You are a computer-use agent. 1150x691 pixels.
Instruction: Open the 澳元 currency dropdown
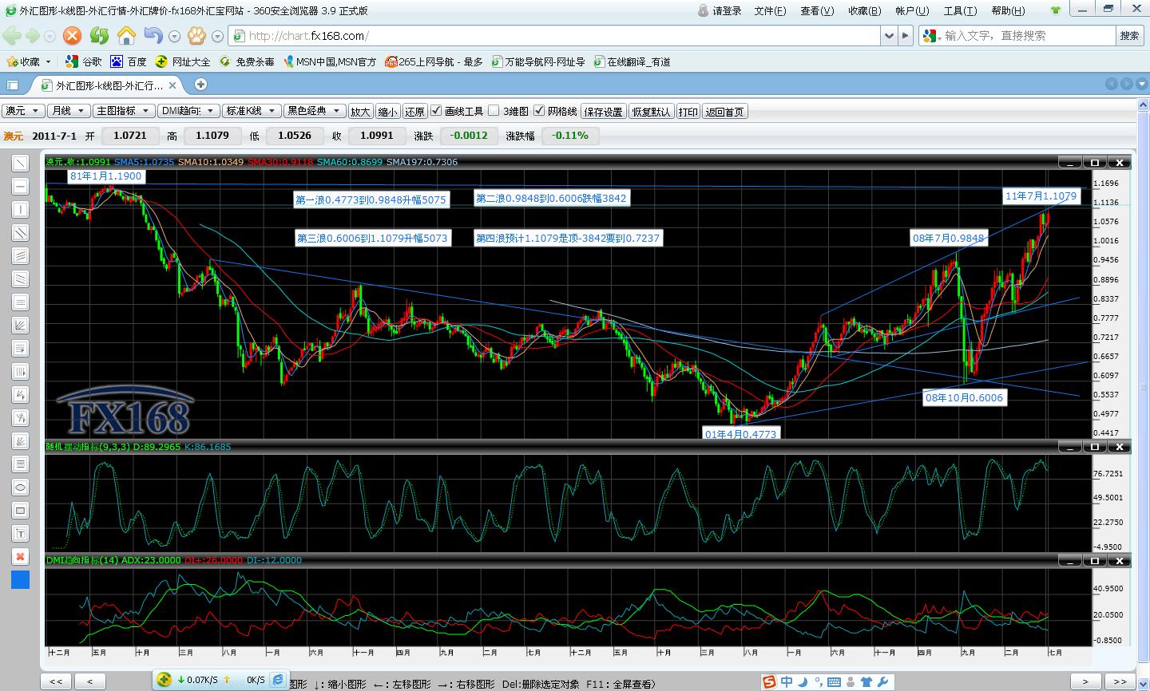22,111
